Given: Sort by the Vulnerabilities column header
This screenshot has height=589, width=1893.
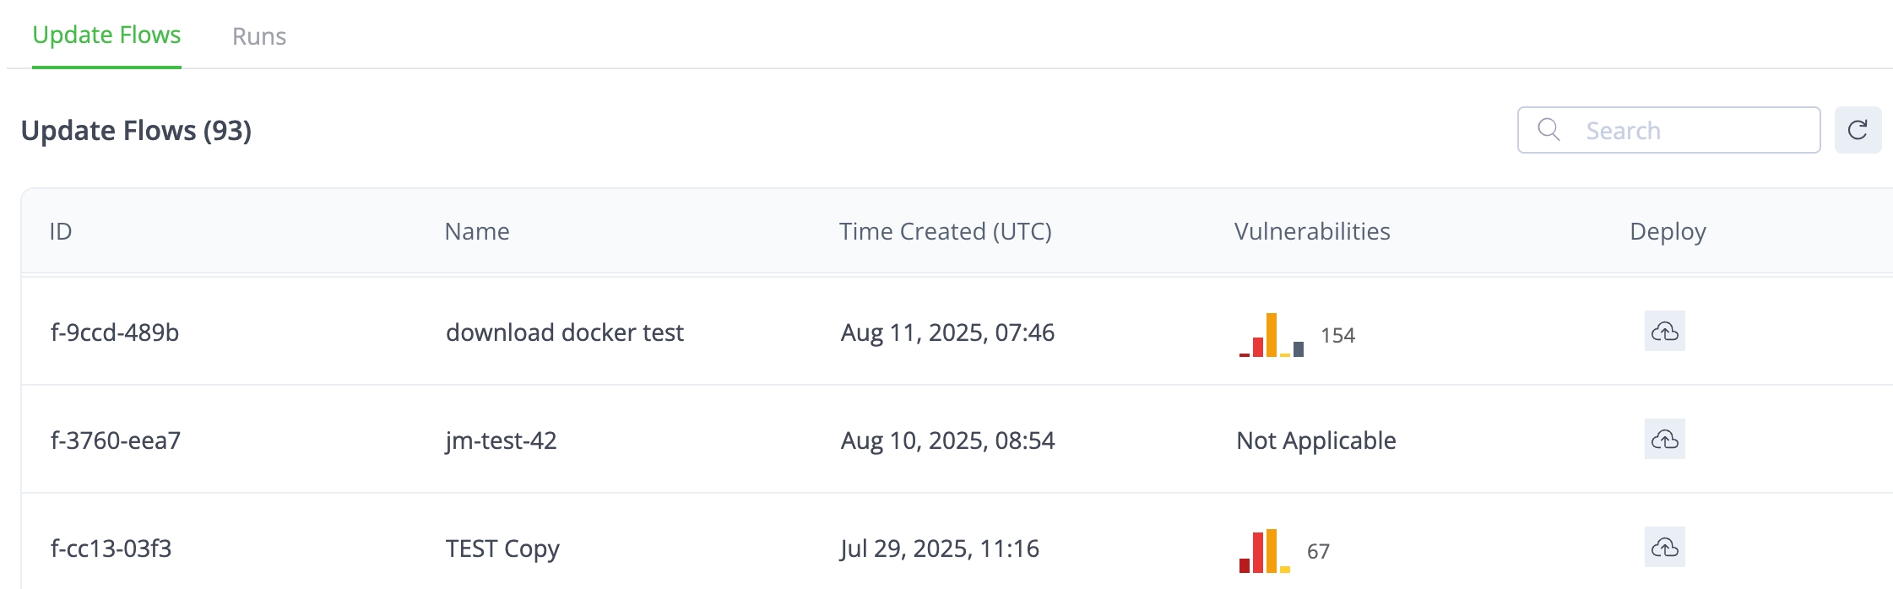Looking at the screenshot, I should (x=1311, y=231).
